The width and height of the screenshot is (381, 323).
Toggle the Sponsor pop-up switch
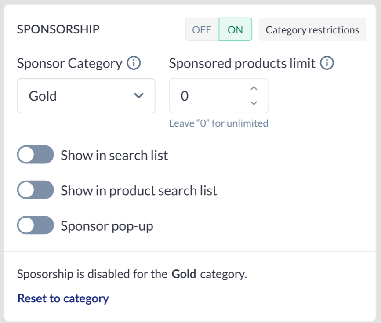tap(35, 226)
